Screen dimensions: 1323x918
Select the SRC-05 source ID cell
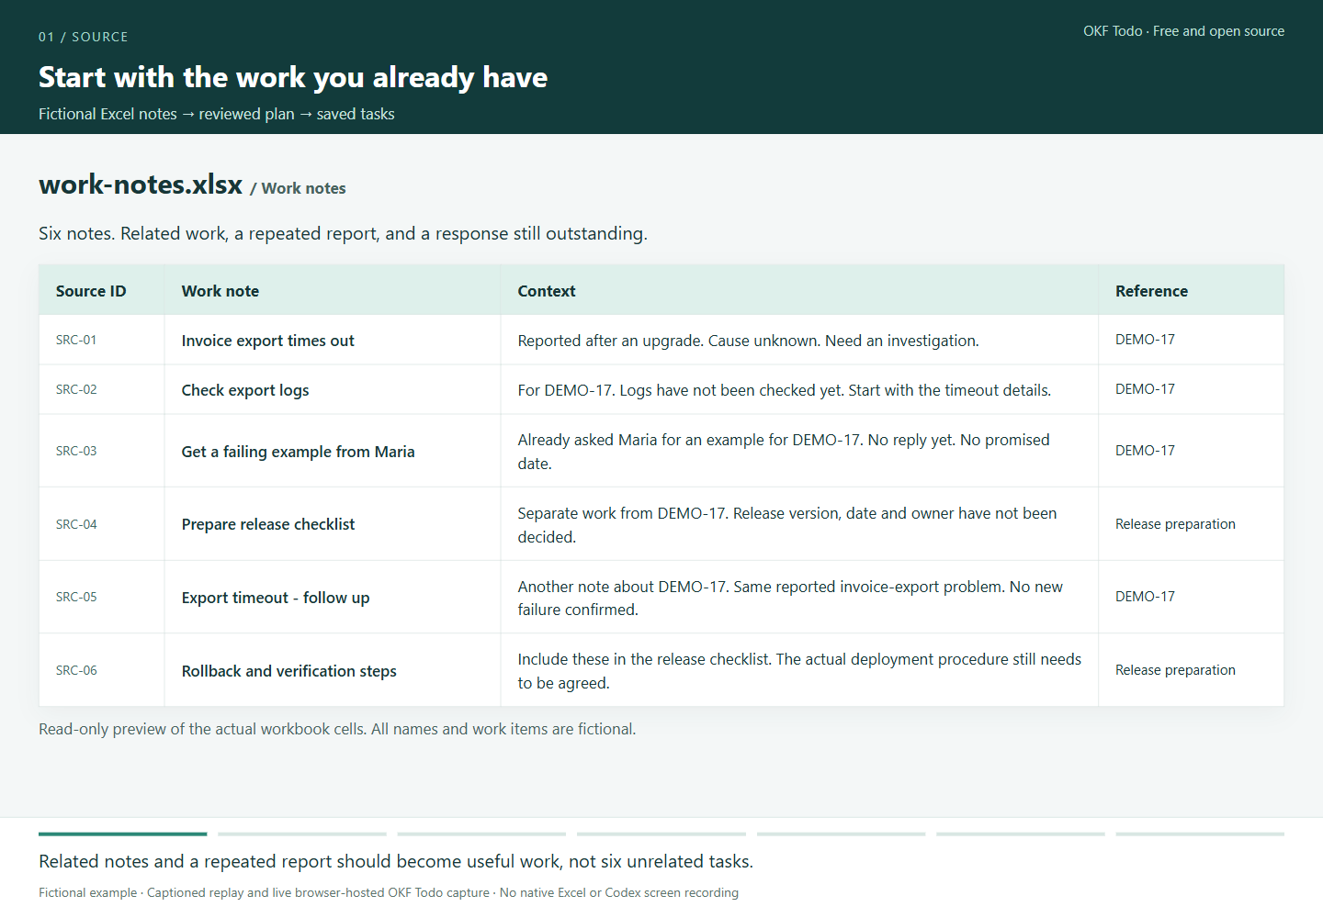pyautogui.click(x=102, y=597)
